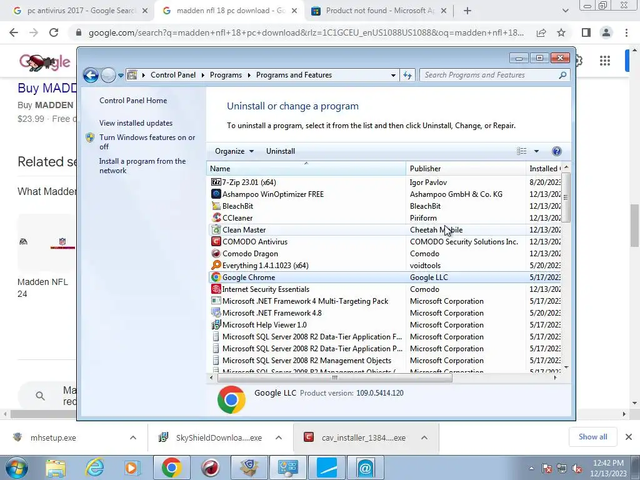Click the Comodo Dragon icon in list
640x480 pixels.
click(216, 254)
